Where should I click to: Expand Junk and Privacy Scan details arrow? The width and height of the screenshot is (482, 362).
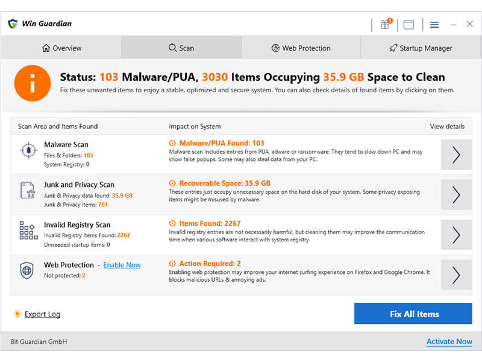(x=456, y=195)
